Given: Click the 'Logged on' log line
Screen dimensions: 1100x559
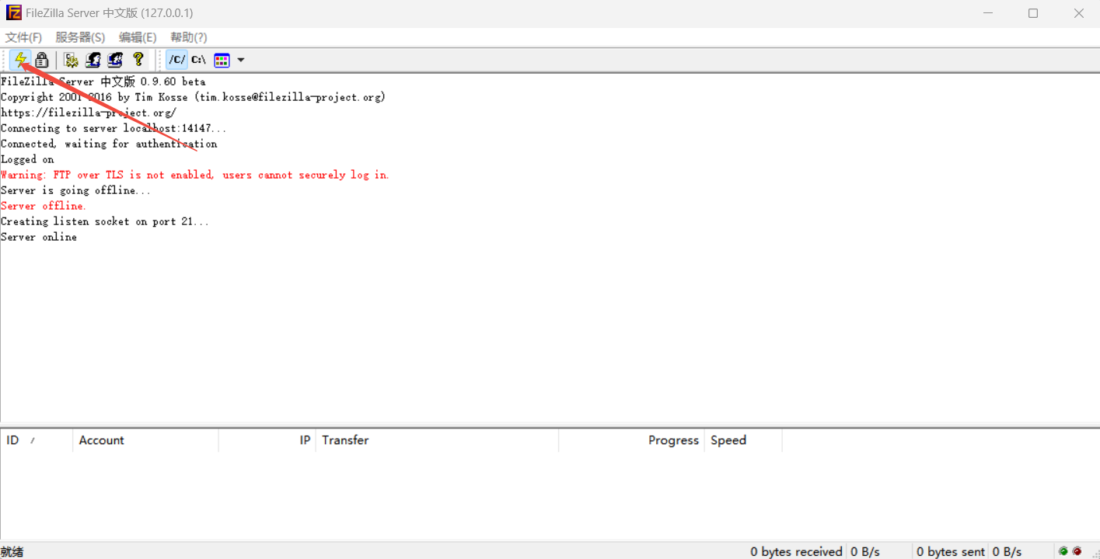Looking at the screenshot, I should [27, 159].
